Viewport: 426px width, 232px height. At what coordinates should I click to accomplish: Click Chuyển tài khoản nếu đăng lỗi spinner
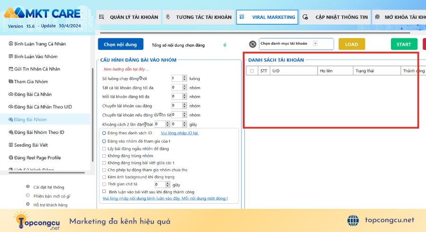(185, 115)
